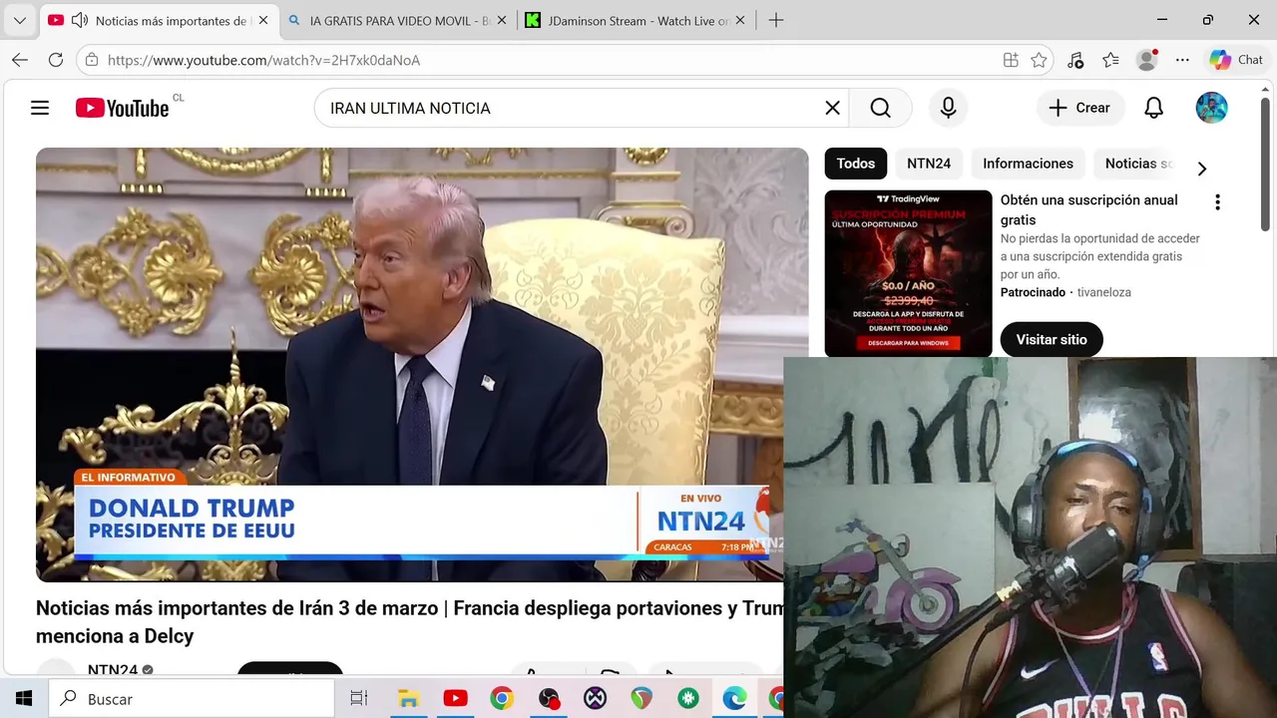This screenshot has width=1277, height=718.
Task: Open the YouTube account avatar menu
Action: click(1211, 108)
